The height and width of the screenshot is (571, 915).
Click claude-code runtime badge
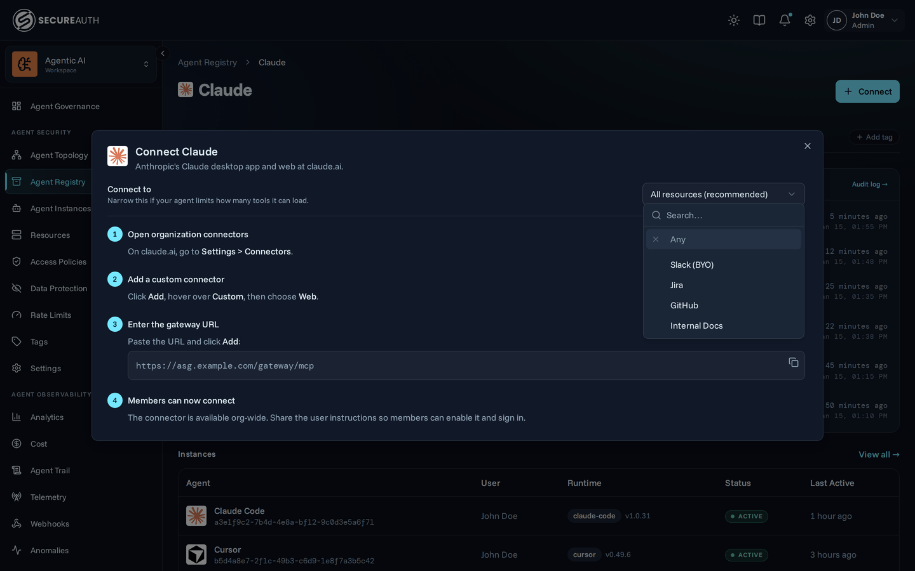(x=594, y=516)
